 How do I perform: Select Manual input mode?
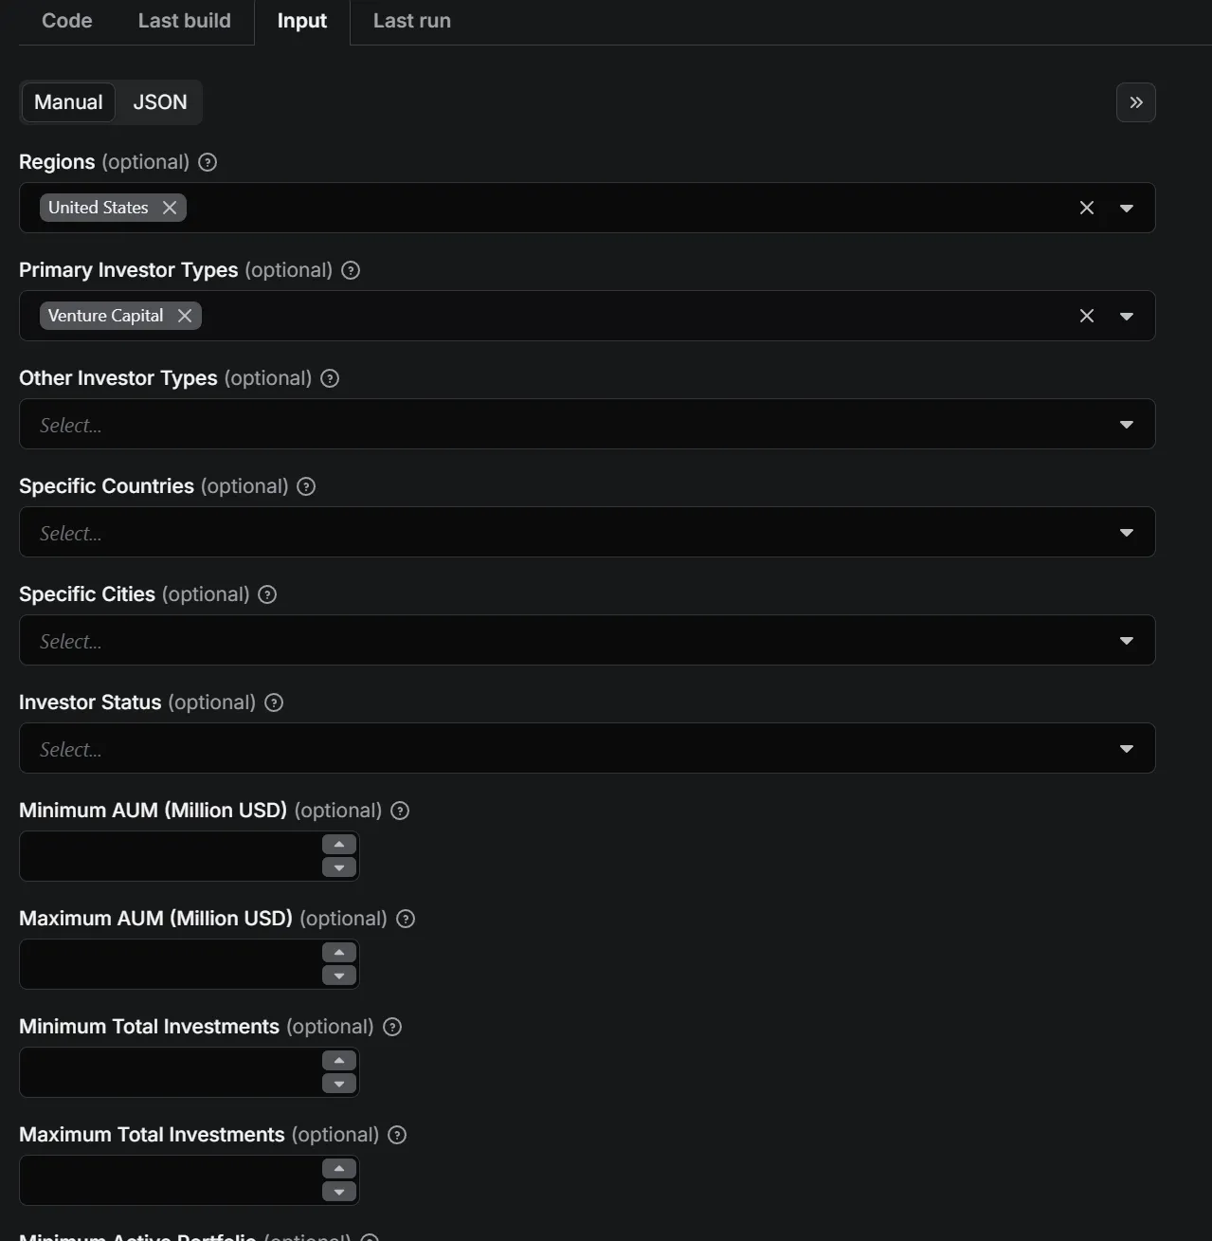point(68,102)
